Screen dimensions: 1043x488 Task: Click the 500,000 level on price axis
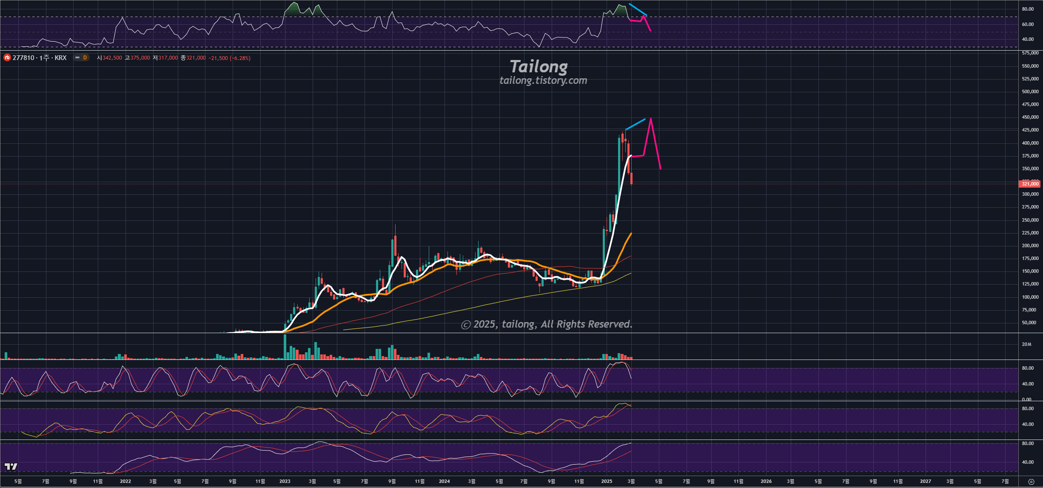[x=1030, y=91]
